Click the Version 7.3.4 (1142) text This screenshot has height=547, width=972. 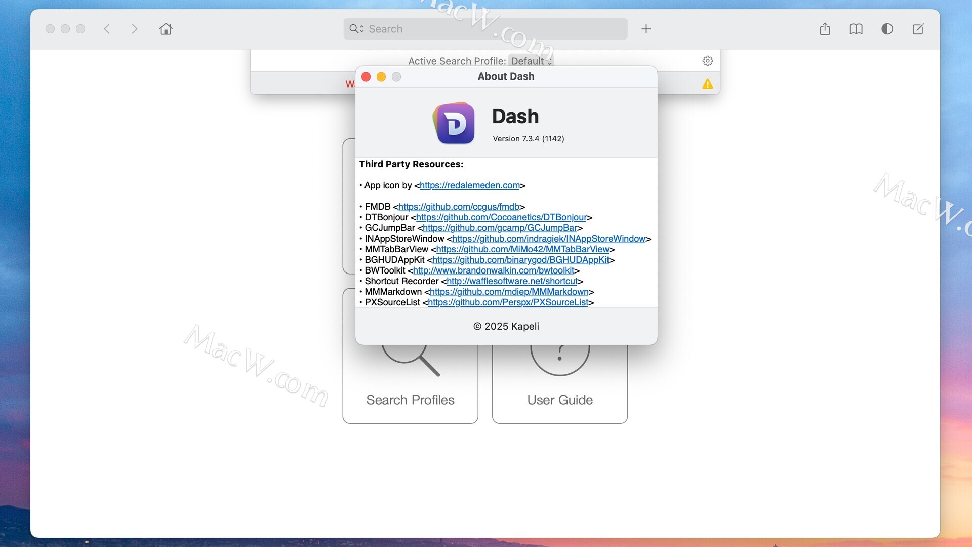click(x=529, y=139)
